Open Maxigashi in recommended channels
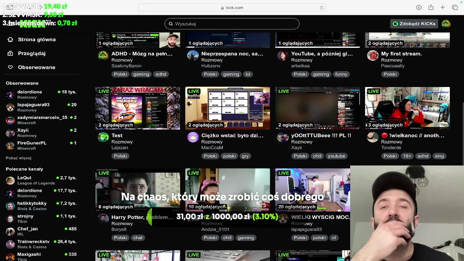Viewport: 464px width, 261px height. [x=42, y=257]
